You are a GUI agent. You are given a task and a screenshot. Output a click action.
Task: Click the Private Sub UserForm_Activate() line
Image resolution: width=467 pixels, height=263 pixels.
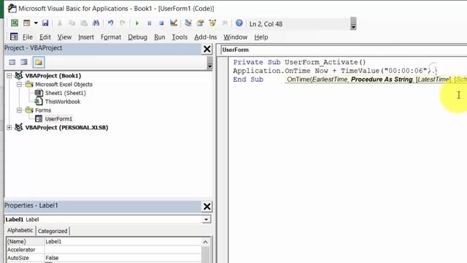coord(299,62)
